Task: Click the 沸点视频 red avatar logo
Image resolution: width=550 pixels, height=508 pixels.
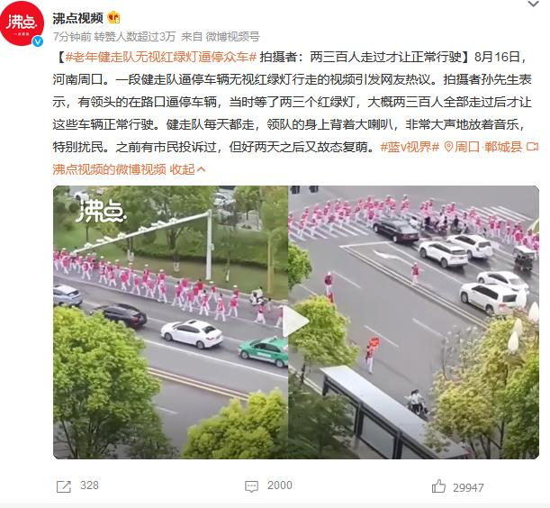Action: click(x=22, y=23)
